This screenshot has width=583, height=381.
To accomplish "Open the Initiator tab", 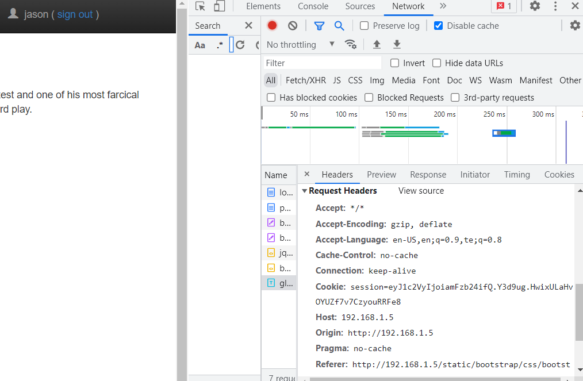I will [x=475, y=175].
